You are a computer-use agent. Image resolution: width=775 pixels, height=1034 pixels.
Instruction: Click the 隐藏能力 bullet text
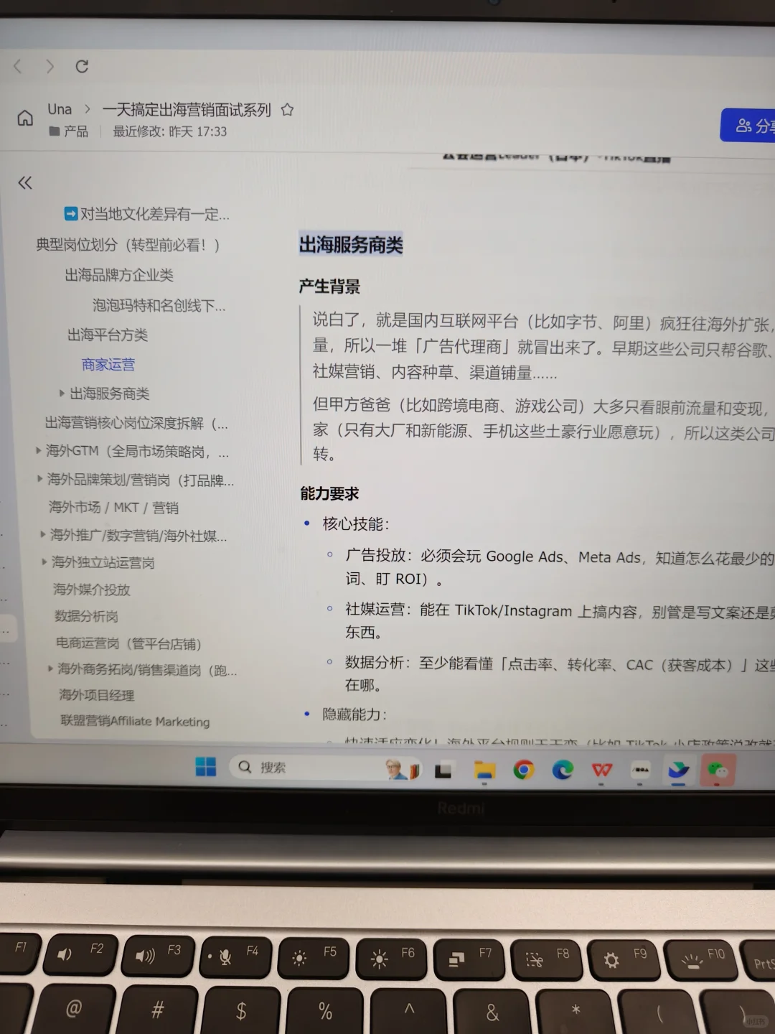pyautogui.click(x=354, y=714)
